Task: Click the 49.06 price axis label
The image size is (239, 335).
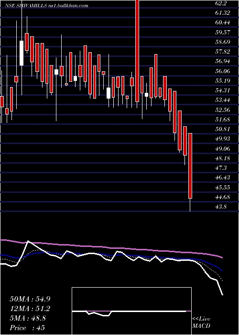Action: pos(222,148)
